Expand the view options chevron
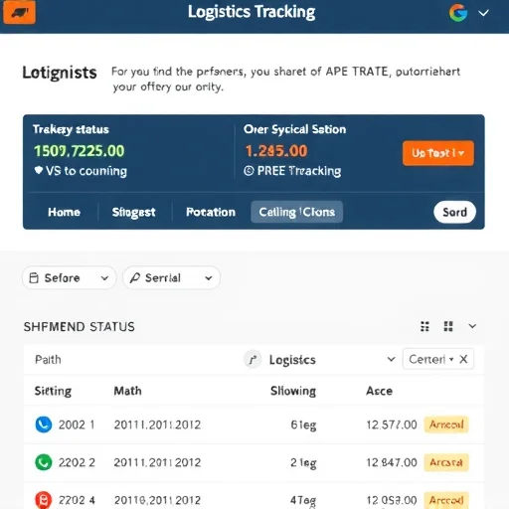Screen dimensions: 509x509 pos(472,326)
